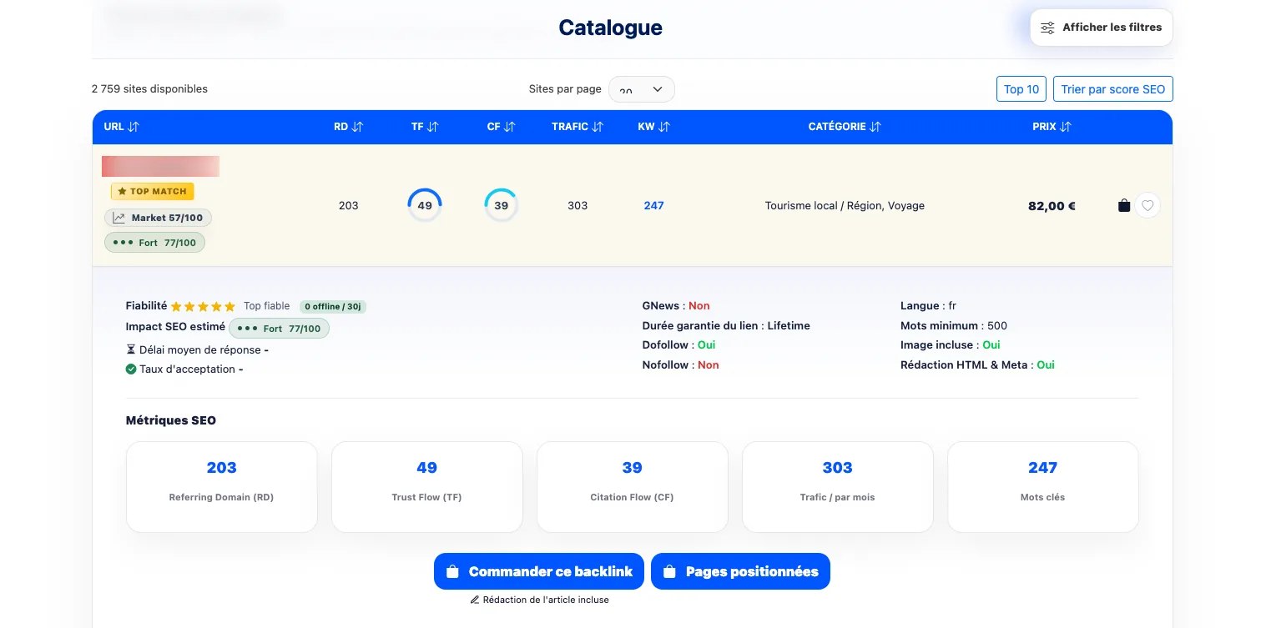This screenshot has width=1266, height=628.
Task: Click the Fort 77/100 badge in row
Action: coord(154,243)
